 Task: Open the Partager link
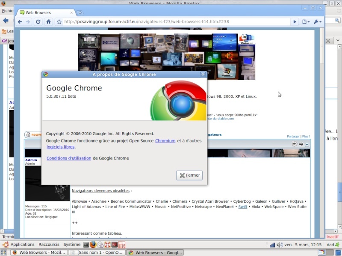(293, 136)
